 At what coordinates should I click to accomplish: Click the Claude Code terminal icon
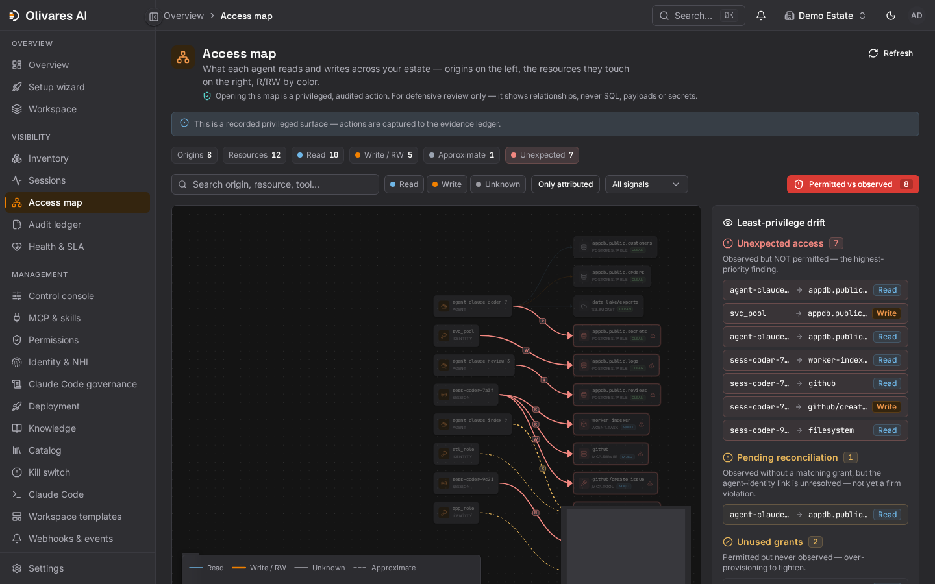click(17, 494)
